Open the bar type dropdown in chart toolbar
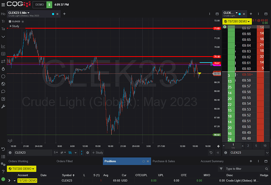Screen dimensions: 271x185 [x=63, y=152]
